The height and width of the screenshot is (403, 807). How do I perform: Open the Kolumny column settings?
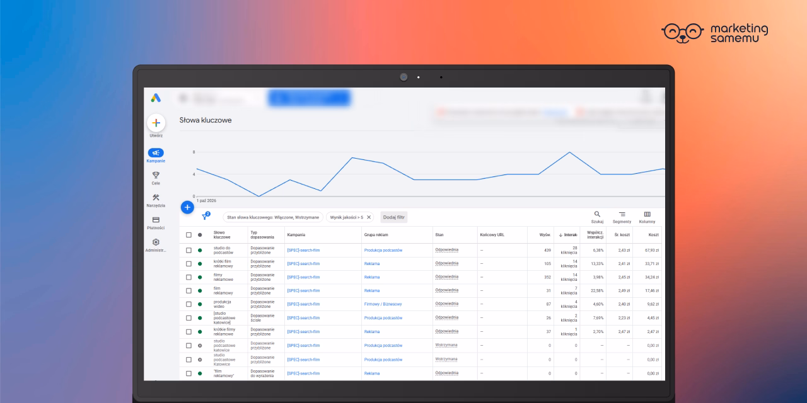click(647, 217)
